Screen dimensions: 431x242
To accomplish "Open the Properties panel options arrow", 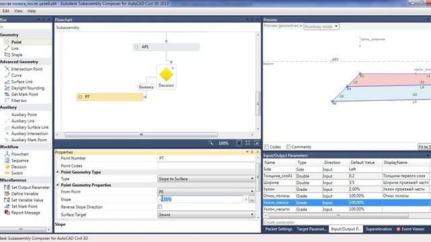I will pos(247,152).
